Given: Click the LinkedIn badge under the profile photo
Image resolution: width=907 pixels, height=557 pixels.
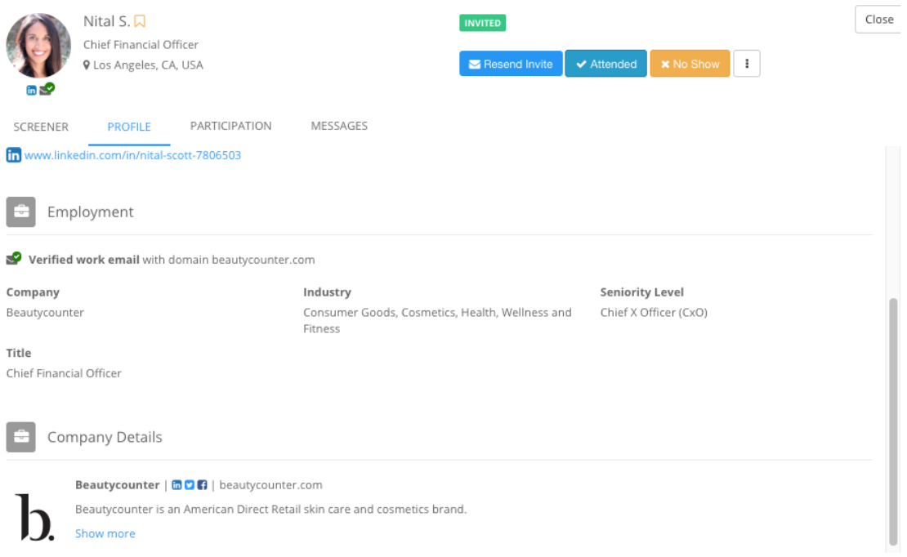Looking at the screenshot, I should [x=32, y=90].
